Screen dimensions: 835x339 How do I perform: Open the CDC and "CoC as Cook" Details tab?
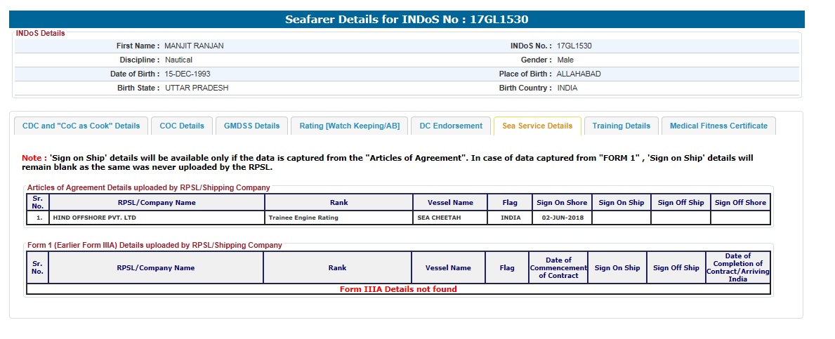(81, 126)
